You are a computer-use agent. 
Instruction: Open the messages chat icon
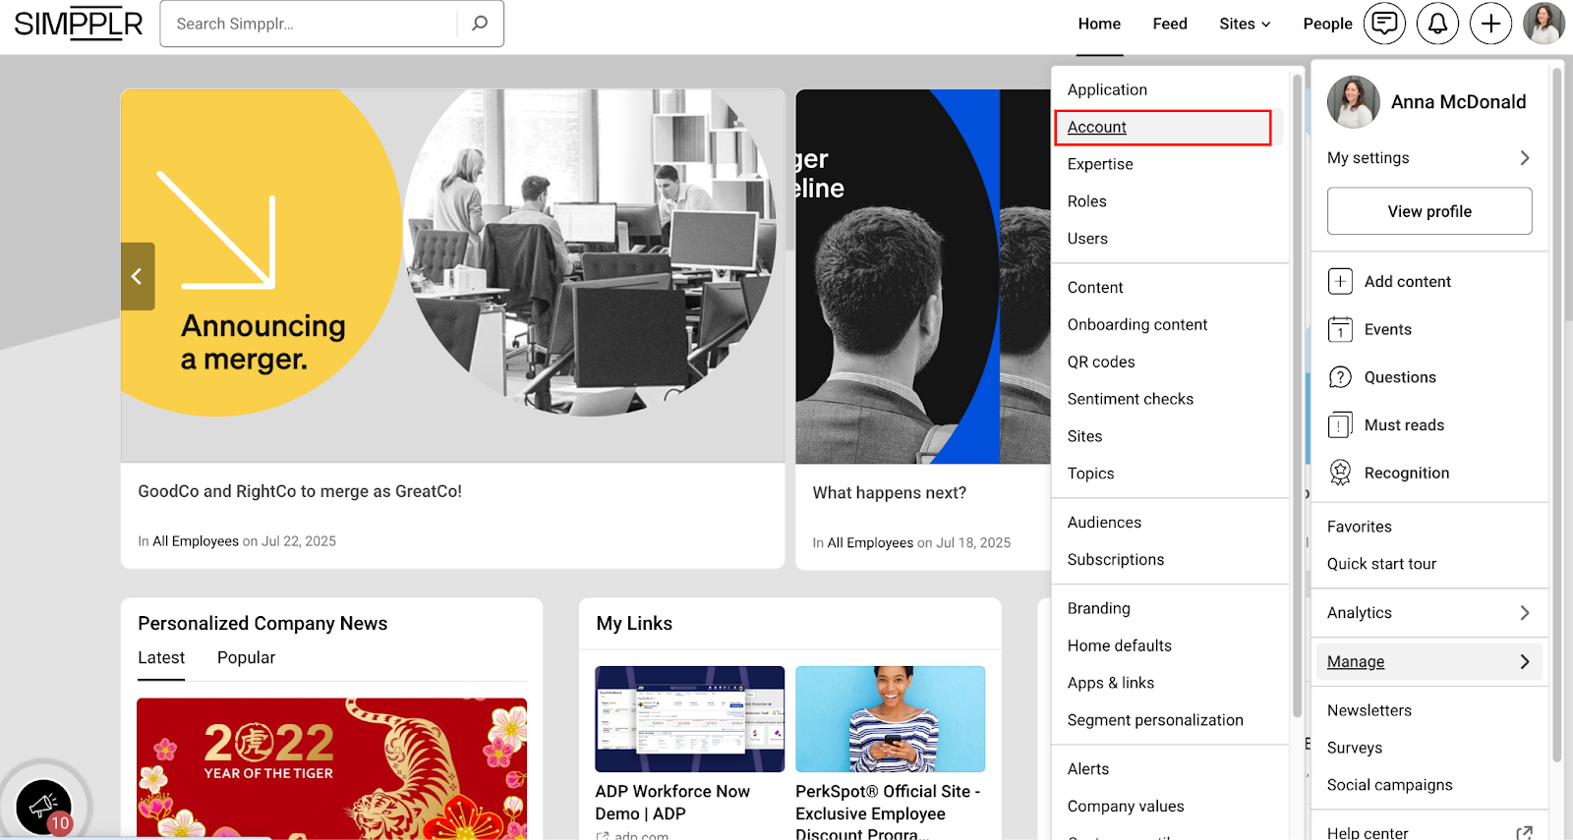(x=1384, y=24)
